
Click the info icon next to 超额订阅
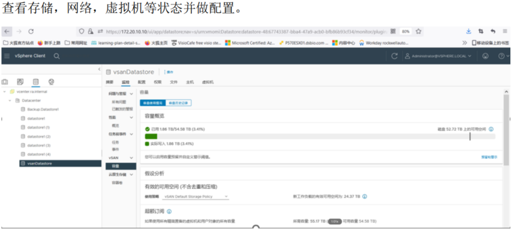pos(169,212)
